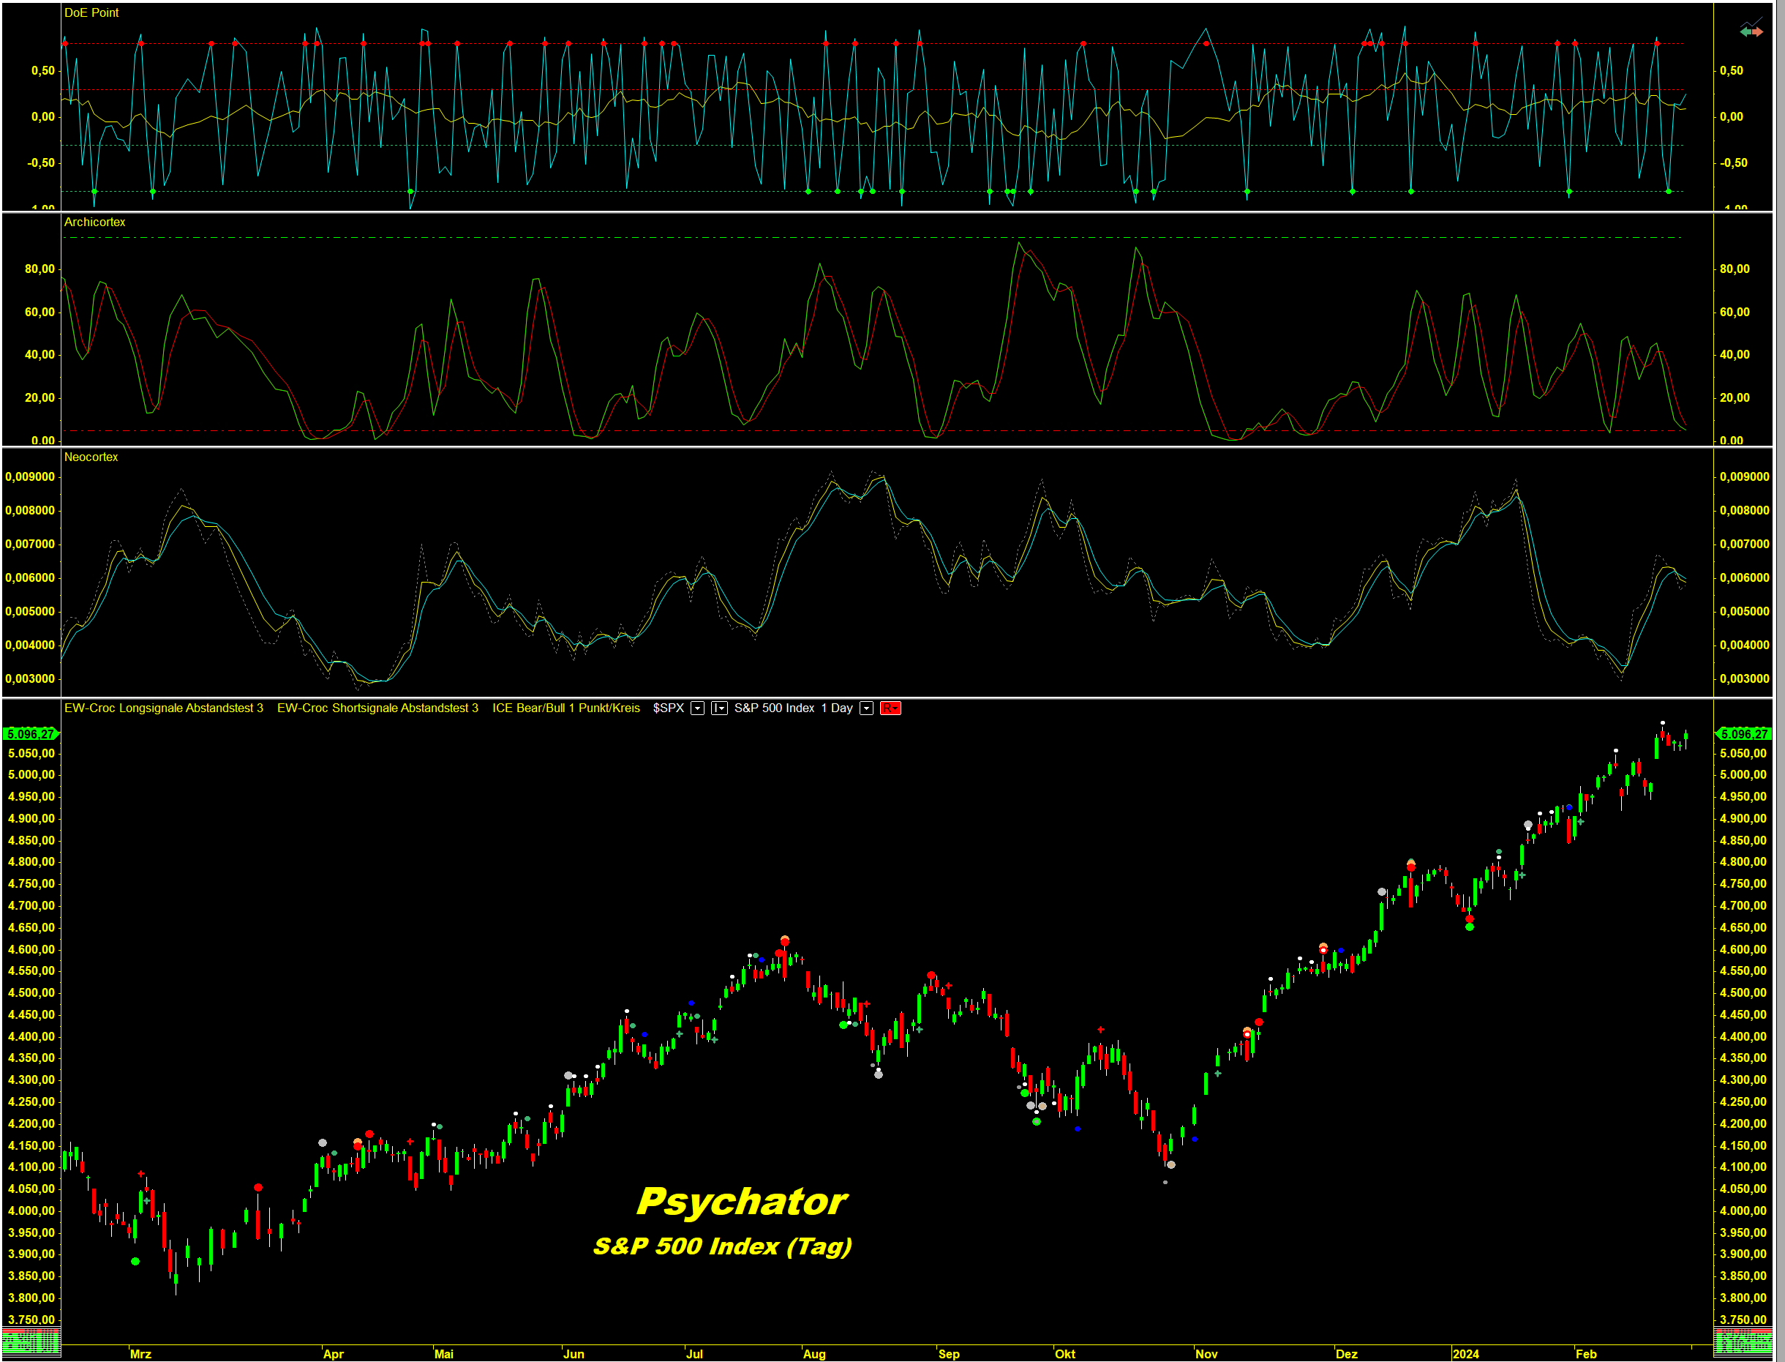Image resolution: width=1785 pixels, height=1362 pixels.
Task: Open the chart type dropdown beside $SPX
Action: 718,708
